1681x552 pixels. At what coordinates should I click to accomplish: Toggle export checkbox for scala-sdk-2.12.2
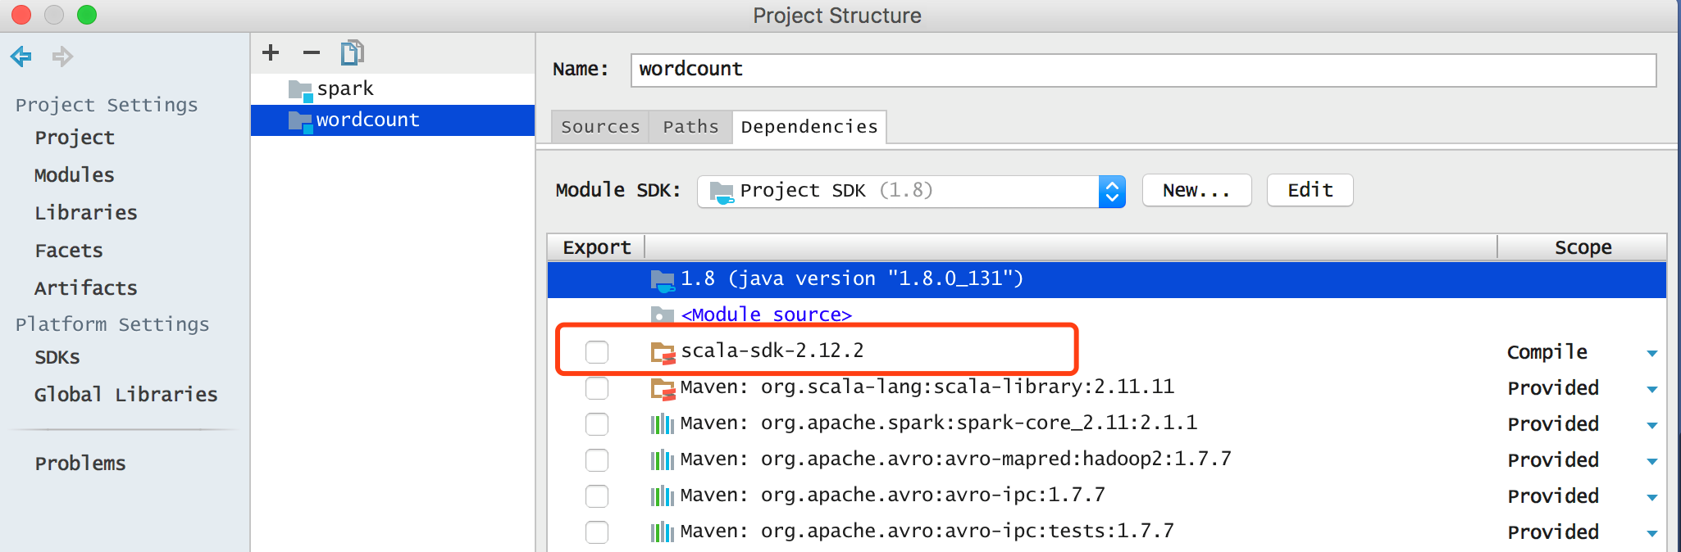597,352
